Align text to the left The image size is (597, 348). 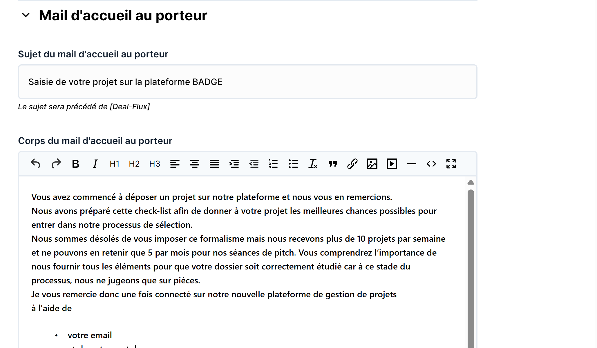pyautogui.click(x=175, y=164)
